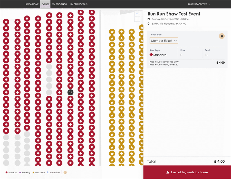Click the Accessible legend icon
This screenshot has height=179, width=231.
coord(48,173)
